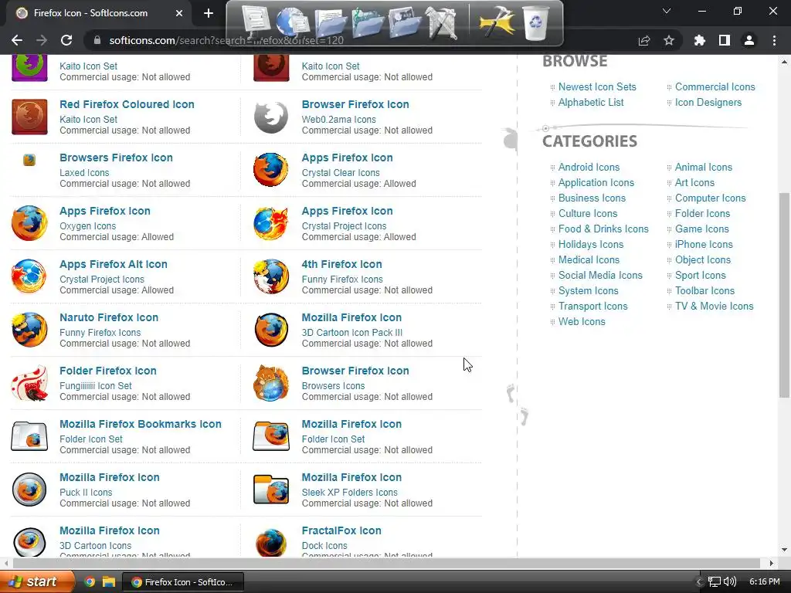This screenshot has width=791, height=593.
Task: Open the file explorer quick launch icon
Action: (109, 582)
